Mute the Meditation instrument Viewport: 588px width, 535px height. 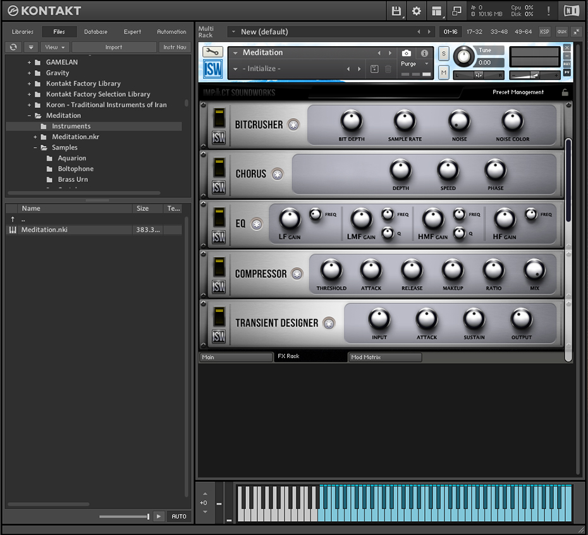point(444,72)
